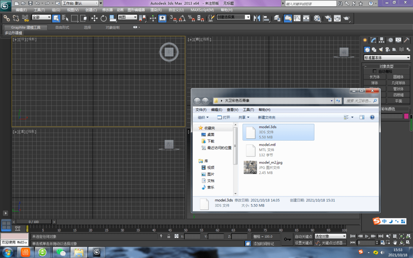
Task: Click the magenta object color swatch
Action: pyautogui.click(x=406, y=116)
